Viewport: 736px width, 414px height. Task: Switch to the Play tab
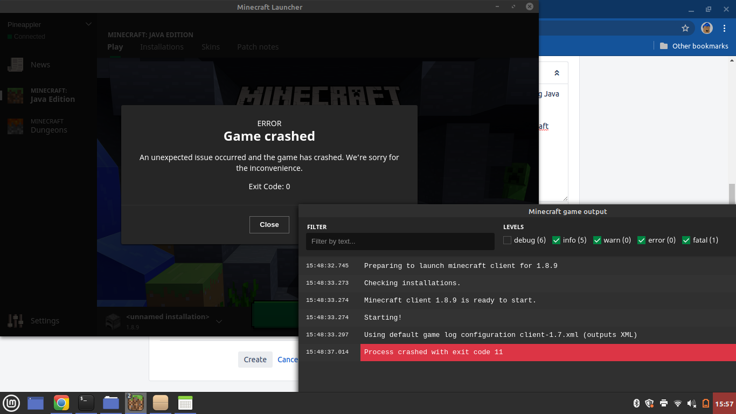115,47
